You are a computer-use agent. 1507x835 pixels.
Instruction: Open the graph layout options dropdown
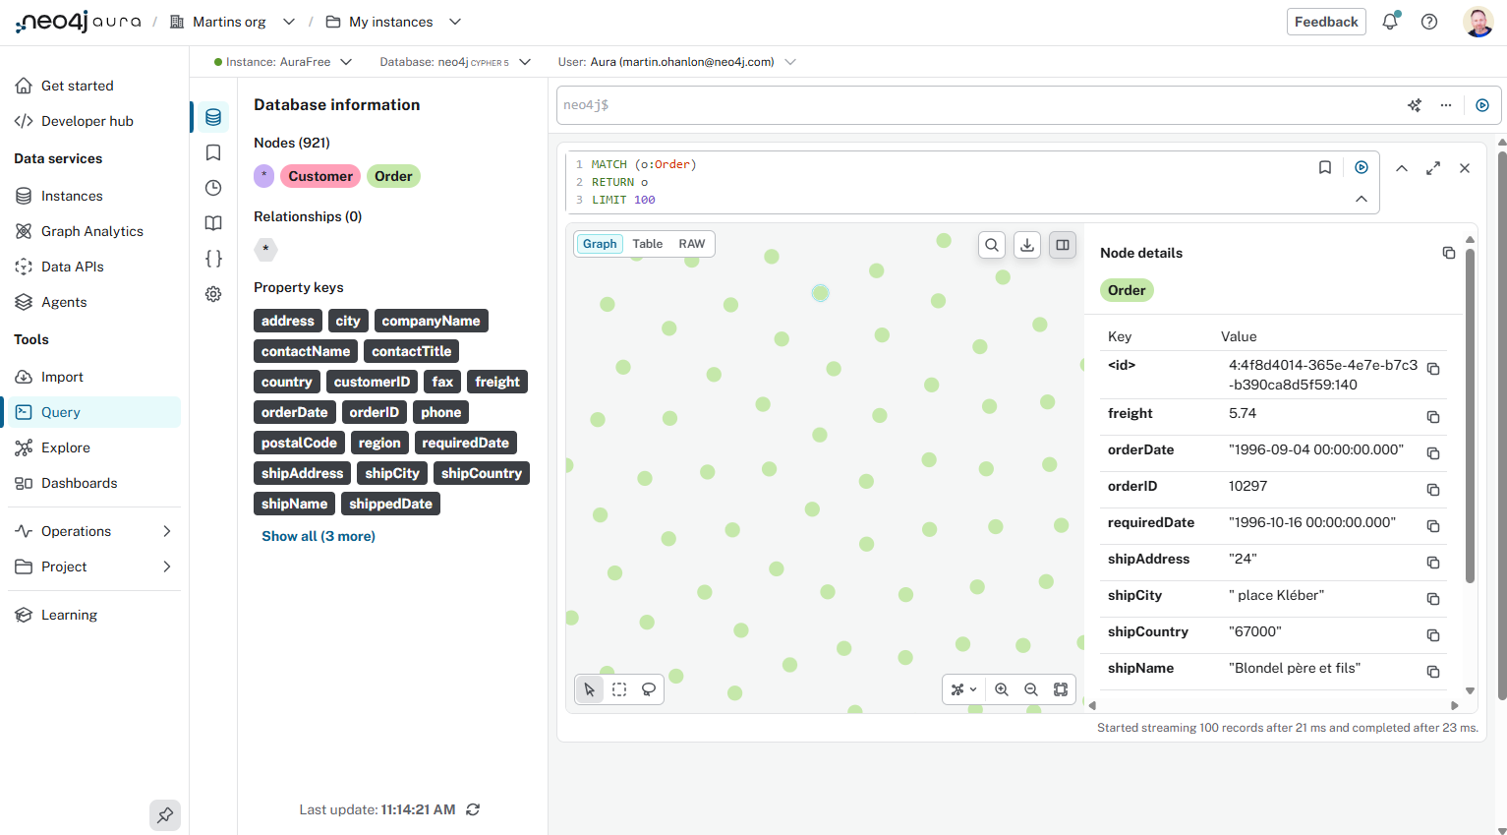coord(963,689)
